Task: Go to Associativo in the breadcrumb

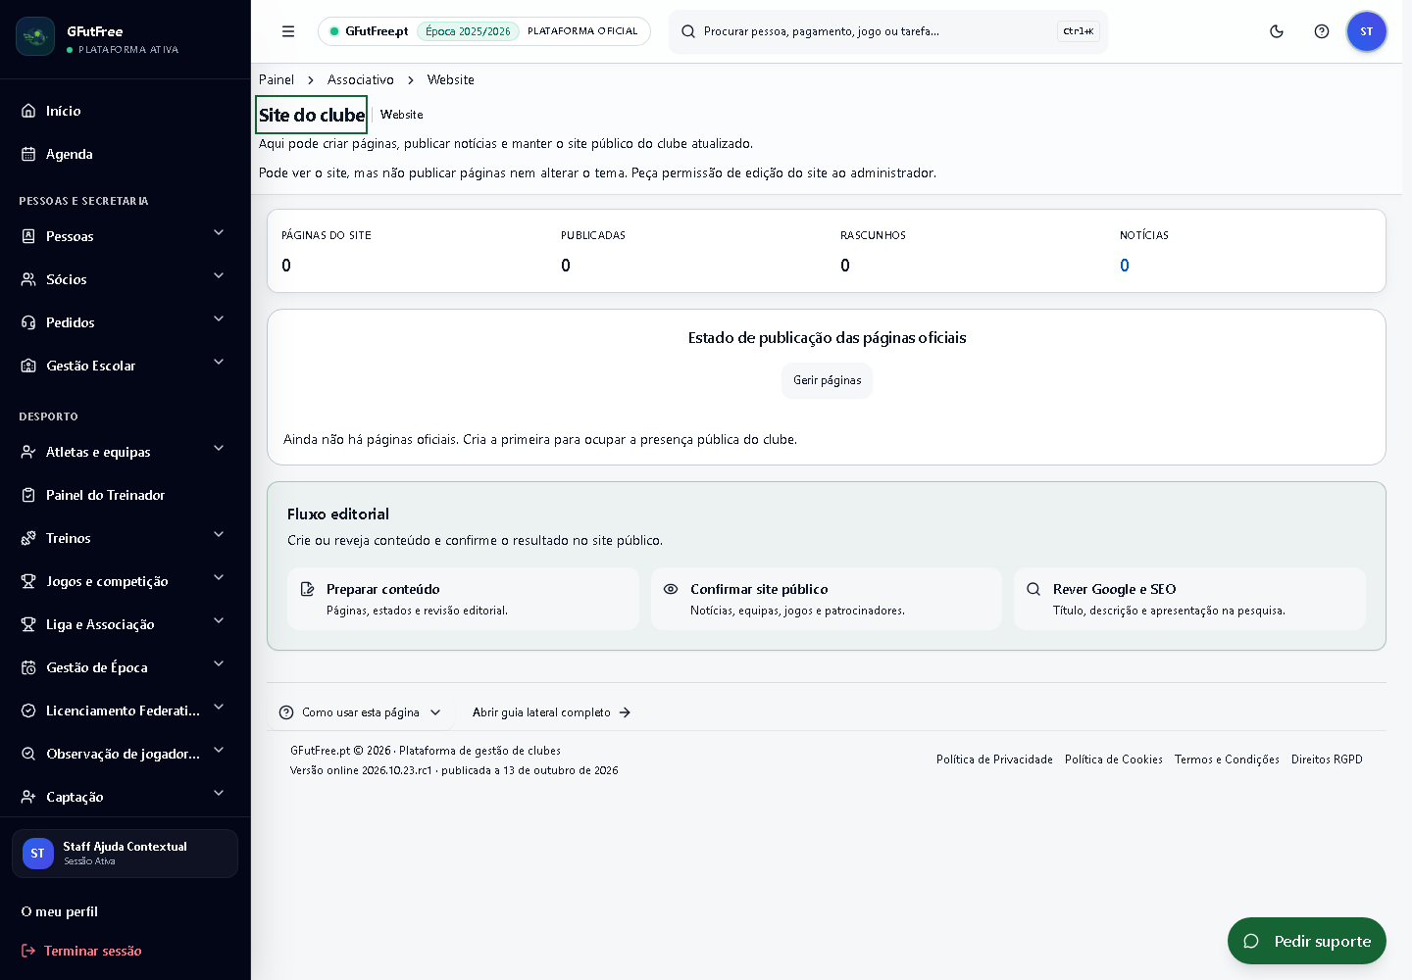Action: coord(361,79)
